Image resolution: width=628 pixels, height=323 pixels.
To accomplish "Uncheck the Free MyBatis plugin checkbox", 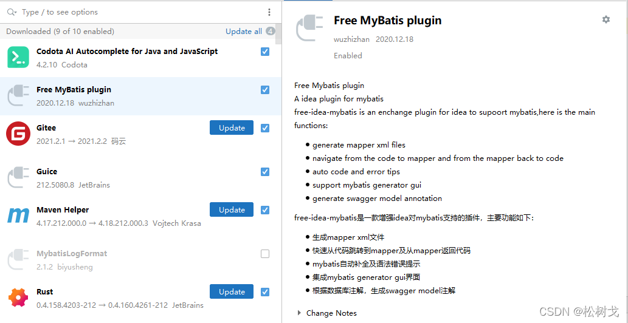I will pyautogui.click(x=265, y=90).
